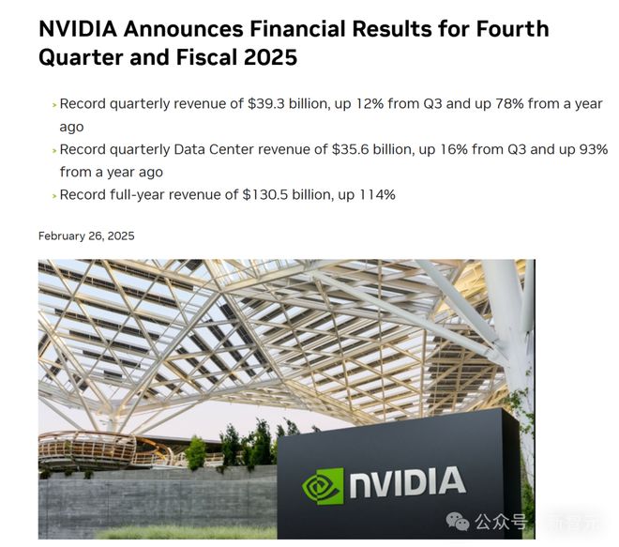Viewport: 619px width, 547px height.
Task: Click the $35.6 billion Data Center figure
Action: [366, 149]
